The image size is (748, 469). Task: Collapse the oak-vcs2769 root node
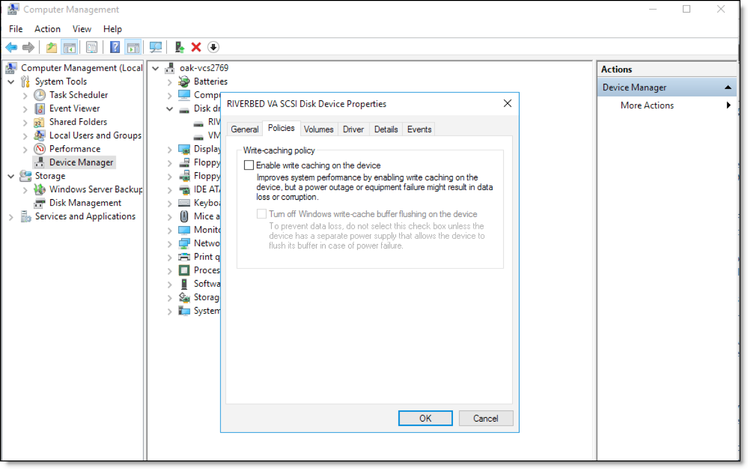[156, 68]
